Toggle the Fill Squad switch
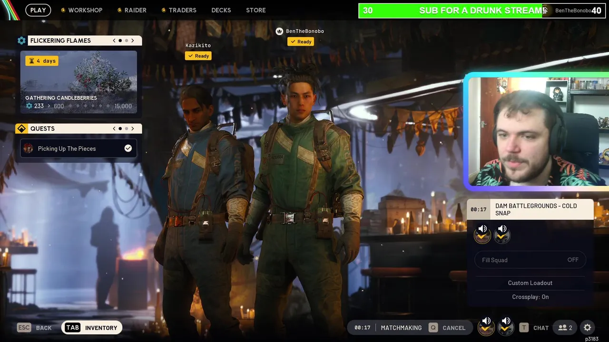Screen dimensions: 609x342 pyautogui.click(x=530, y=260)
